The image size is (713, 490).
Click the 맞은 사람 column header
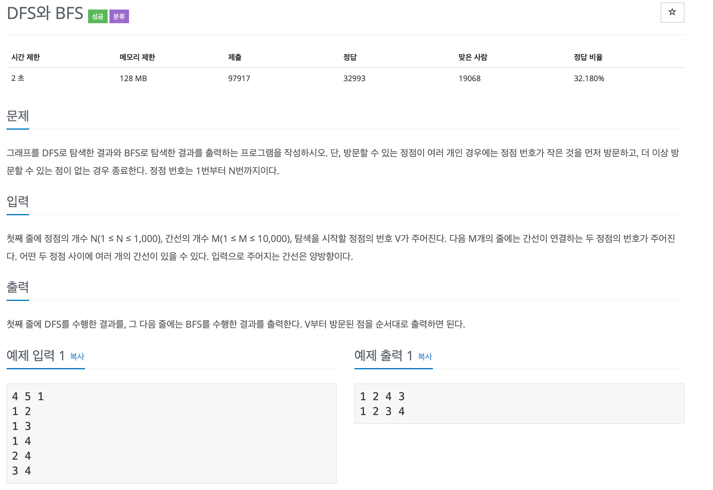(473, 57)
